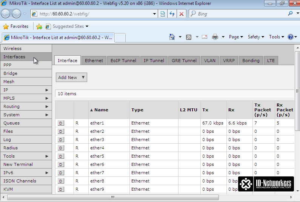This screenshot has width=300, height=202.
Task: Open New Terminal in the sidebar
Action: click(26, 164)
